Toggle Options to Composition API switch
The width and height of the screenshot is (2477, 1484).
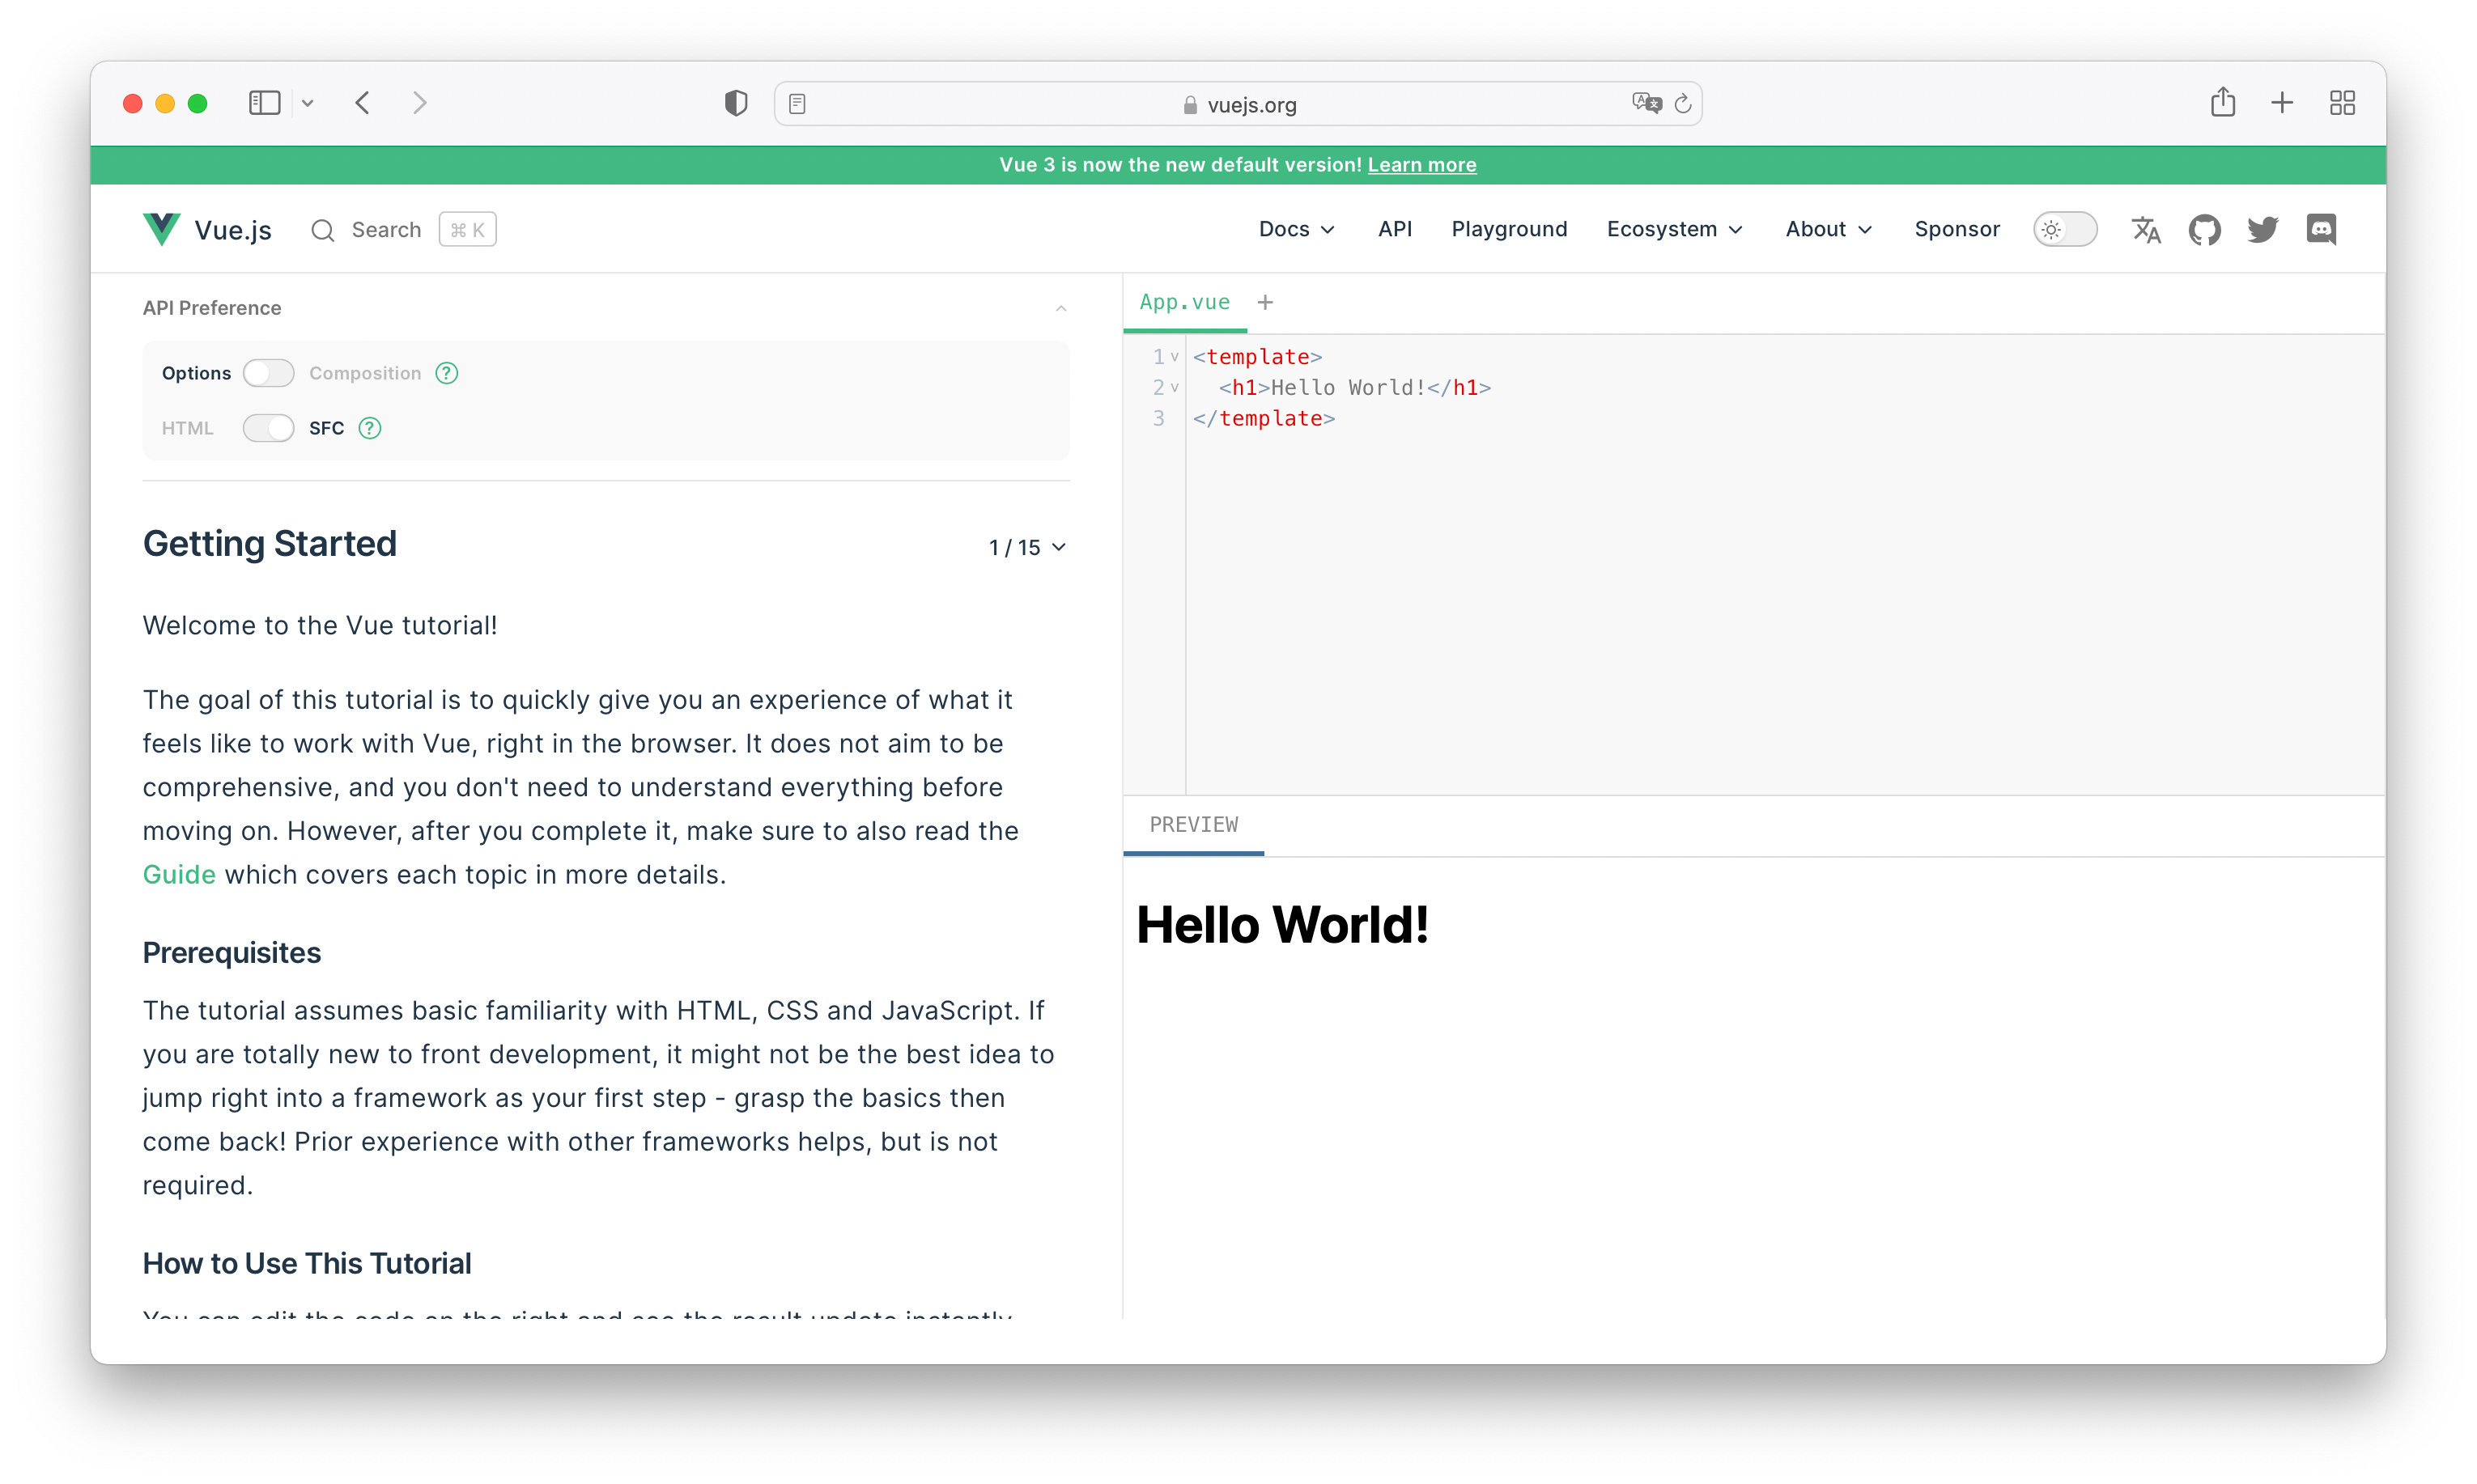tap(268, 373)
